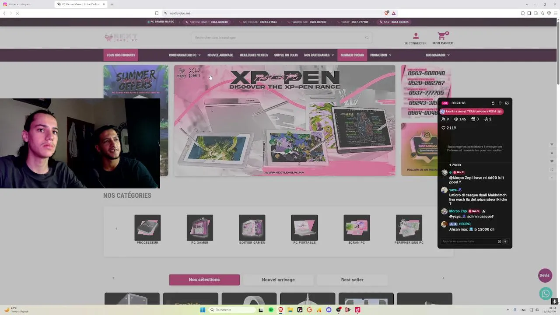Screen dimensions: 560x315
Task: Call the Service Client number link
Action: [x=206, y=22]
